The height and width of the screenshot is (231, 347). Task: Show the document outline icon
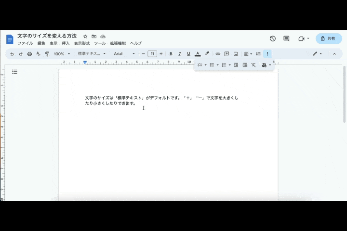[14, 72]
